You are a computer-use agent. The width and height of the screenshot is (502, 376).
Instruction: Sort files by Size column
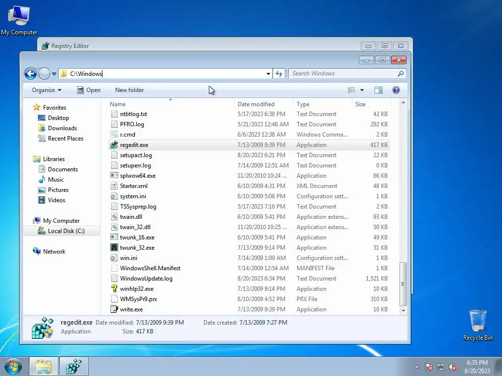[x=372, y=104]
